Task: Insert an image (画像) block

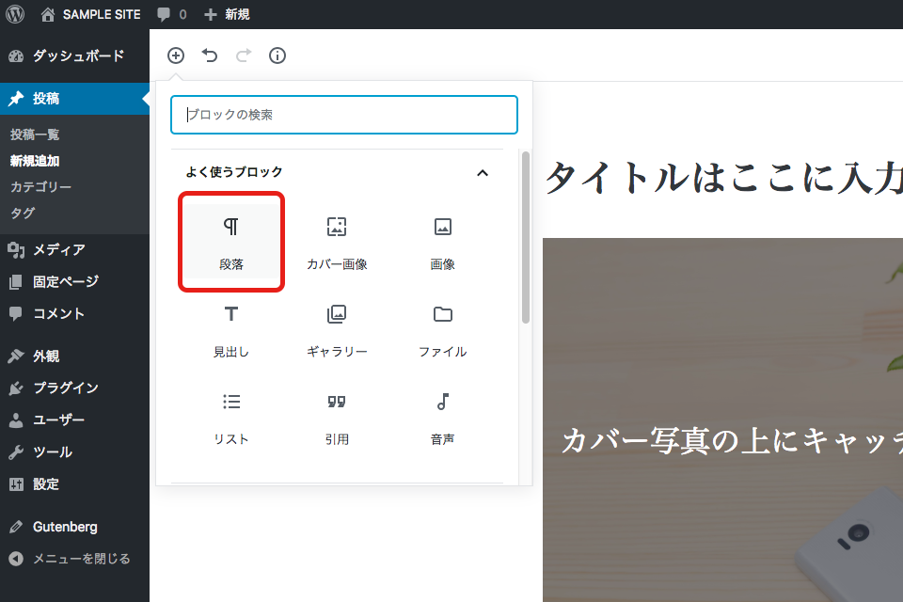Action: click(442, 242)
